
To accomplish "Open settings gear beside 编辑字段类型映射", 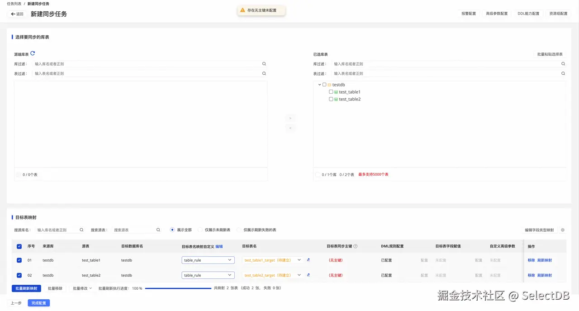I will click(x=563, y=230).
